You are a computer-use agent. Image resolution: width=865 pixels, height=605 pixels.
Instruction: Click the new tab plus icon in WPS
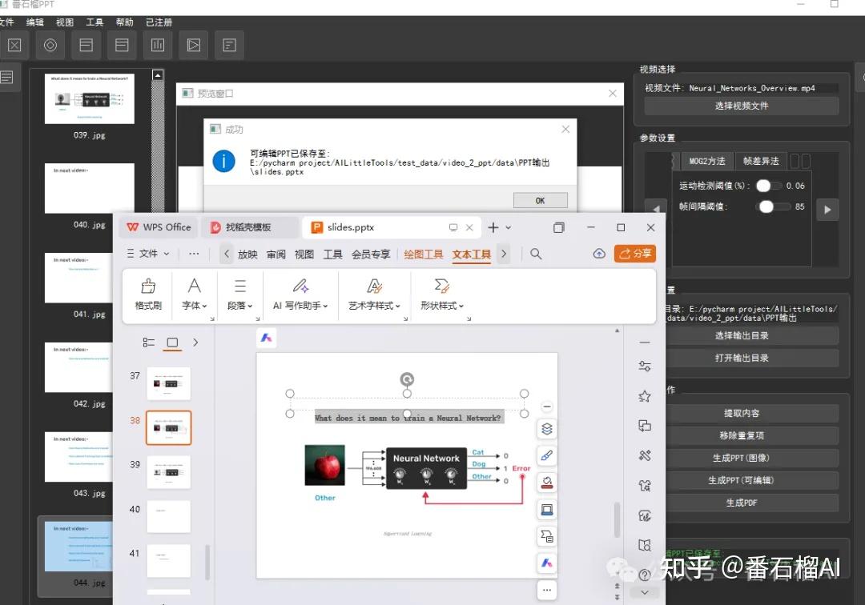[x=493, y=227]
